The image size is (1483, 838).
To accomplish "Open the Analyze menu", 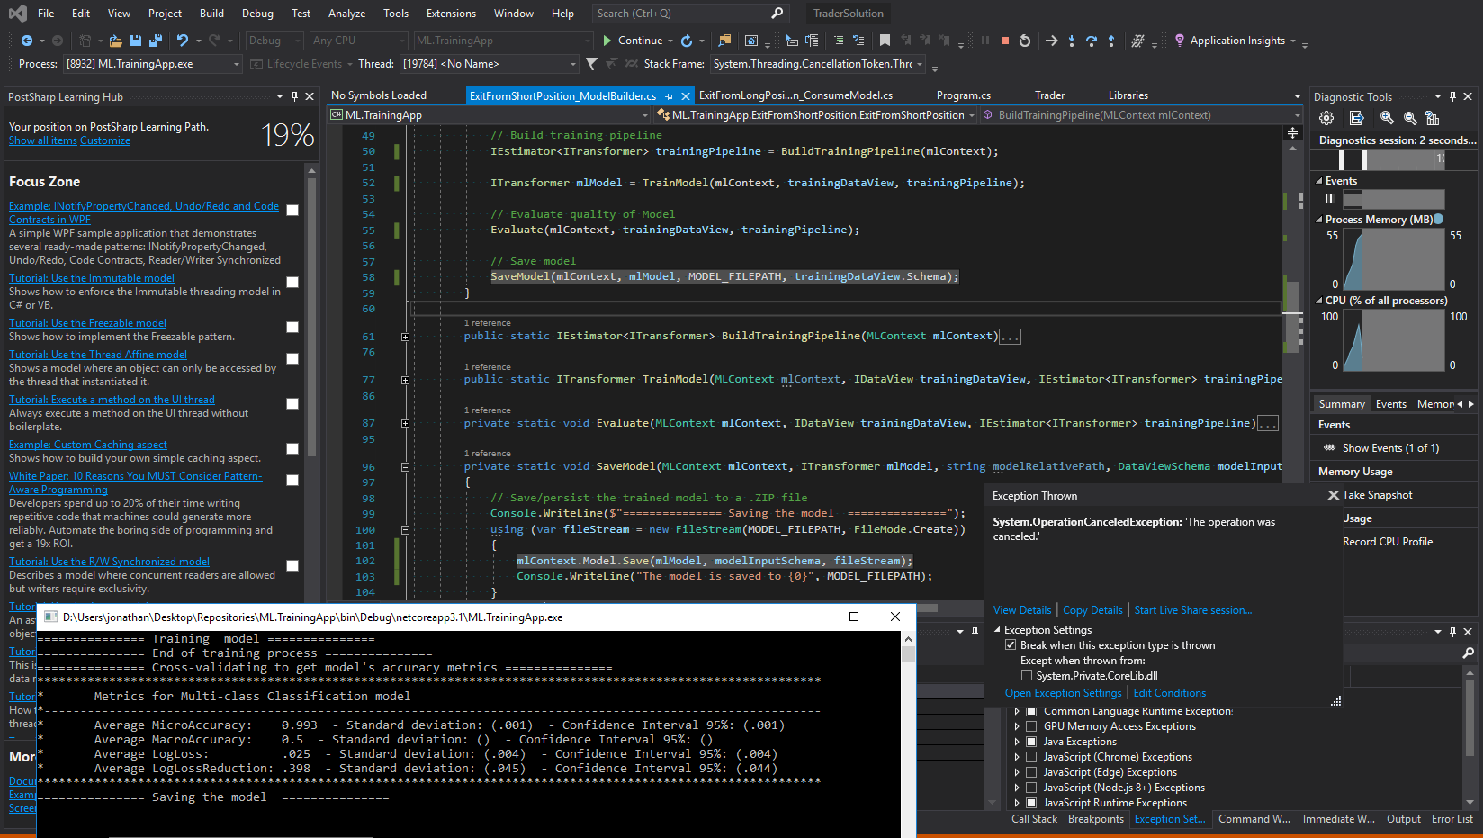I will point(346,13).
